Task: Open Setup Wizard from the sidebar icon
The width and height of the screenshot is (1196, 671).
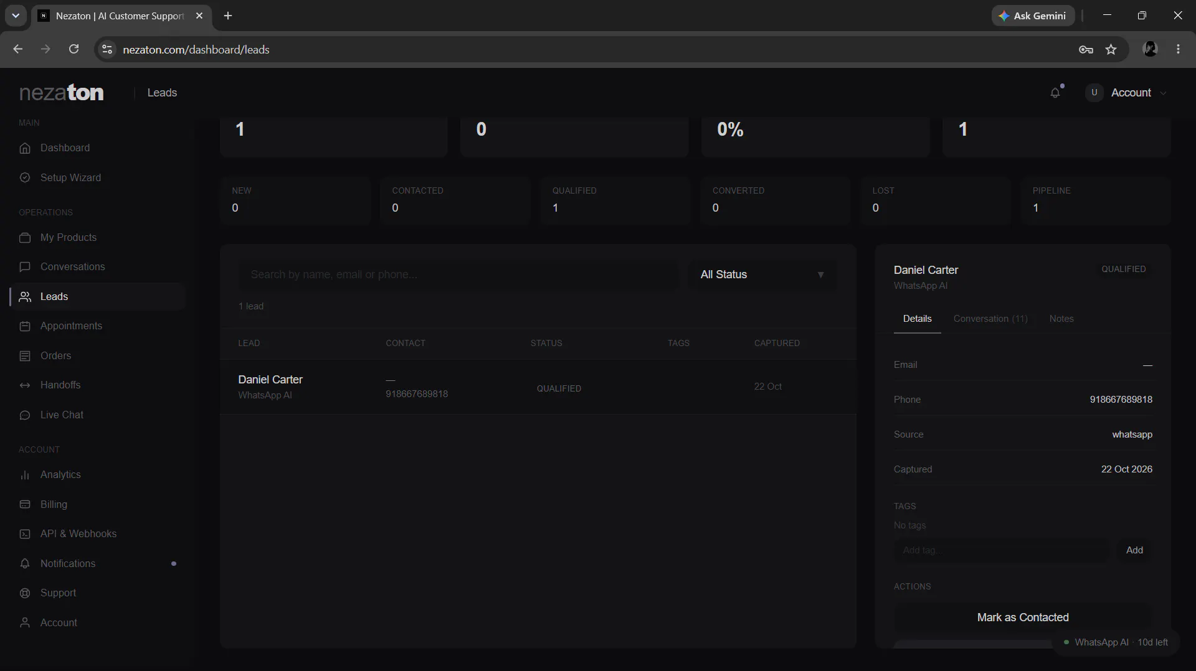Action: (25, 177)
